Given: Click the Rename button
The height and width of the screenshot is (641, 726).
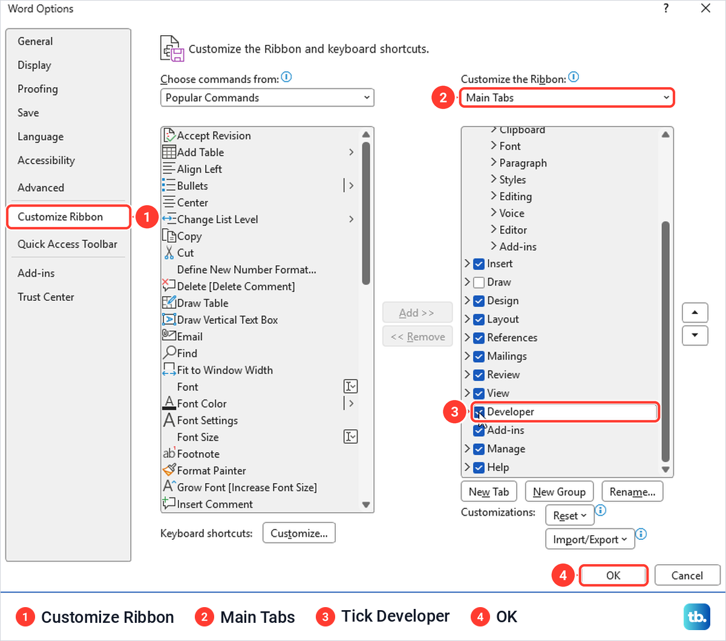Looking at the screenshot, I should pyautogui.click(x=632, y=492).
